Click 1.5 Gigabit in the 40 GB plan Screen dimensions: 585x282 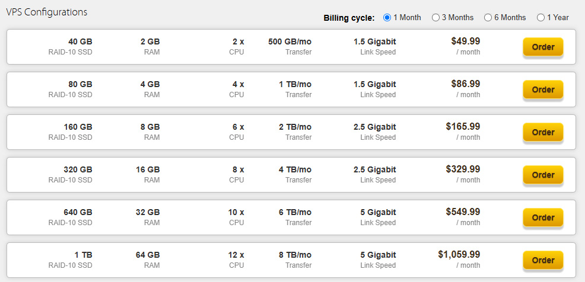[x=375, y=41]
